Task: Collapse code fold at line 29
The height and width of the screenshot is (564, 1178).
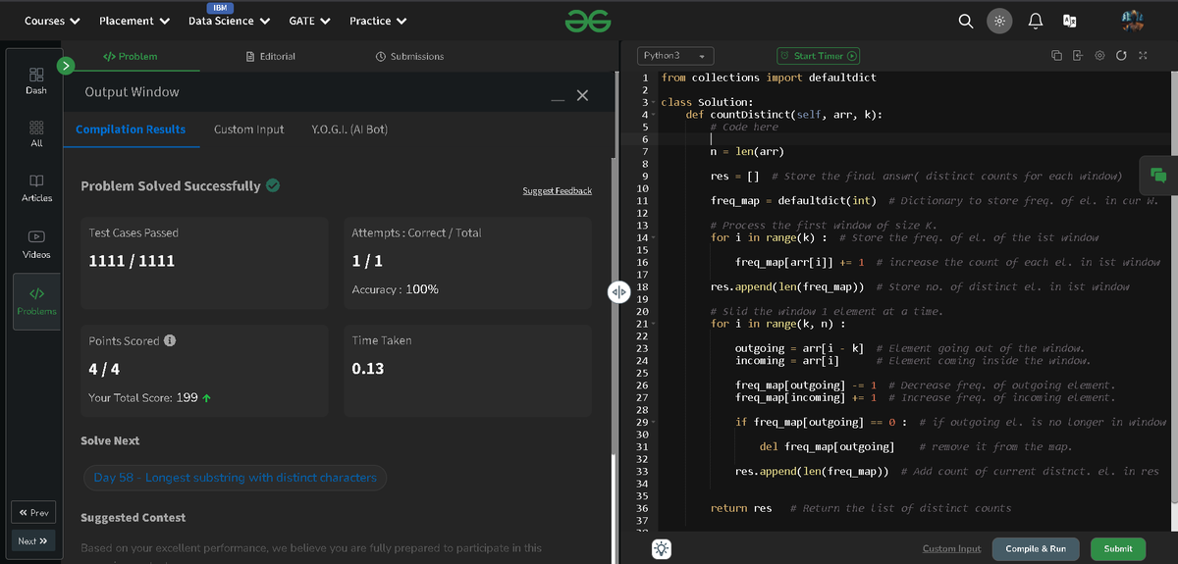Action: click(652, 422)
